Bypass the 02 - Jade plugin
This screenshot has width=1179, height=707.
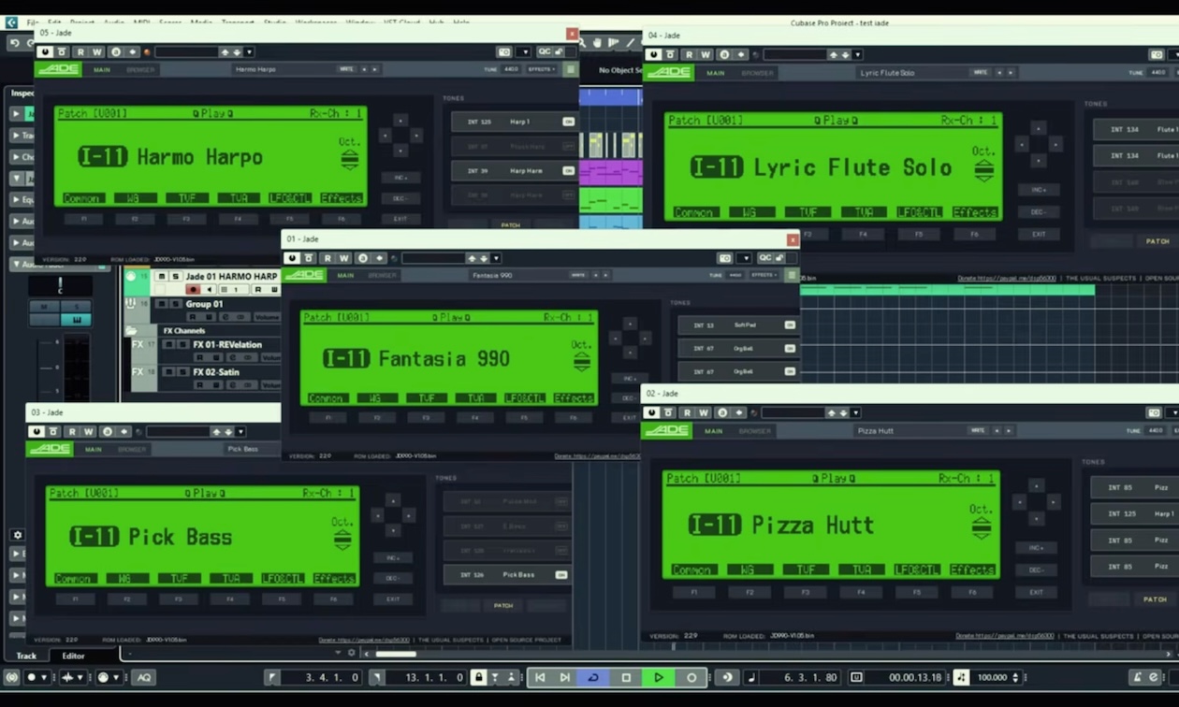[x=668, y=412]
